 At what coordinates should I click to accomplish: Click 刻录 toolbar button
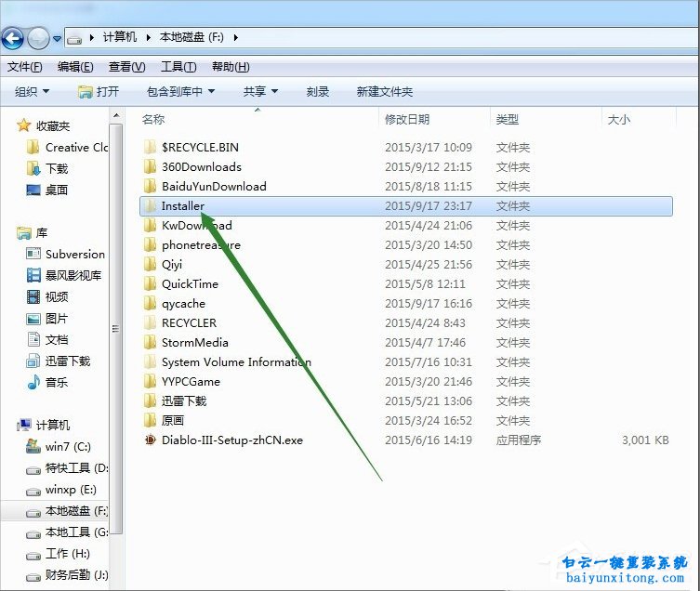[x=317, y=91]
